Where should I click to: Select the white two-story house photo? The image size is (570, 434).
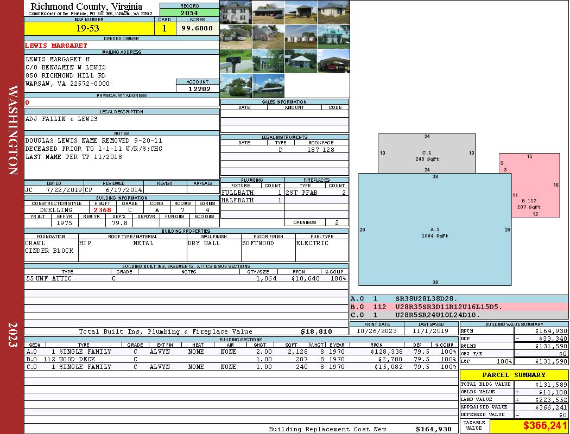pos(236,12)
